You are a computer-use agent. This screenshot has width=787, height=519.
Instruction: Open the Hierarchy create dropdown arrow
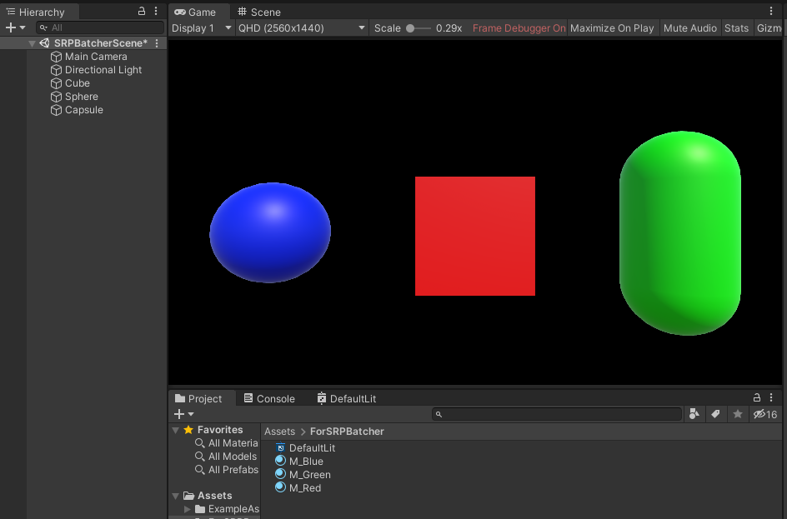[23, 28]
